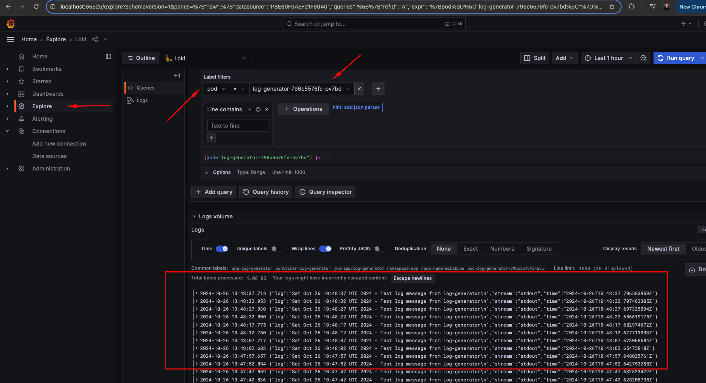
Task: Click the plus new-item icon in top bar
Action: [686, 24]
